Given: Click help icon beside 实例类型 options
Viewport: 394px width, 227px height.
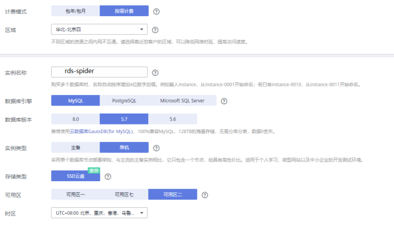Looking at the screenshot, I should click(156, 148).
